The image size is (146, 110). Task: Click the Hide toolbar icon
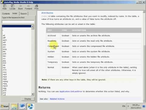click(x=5, y=7)
